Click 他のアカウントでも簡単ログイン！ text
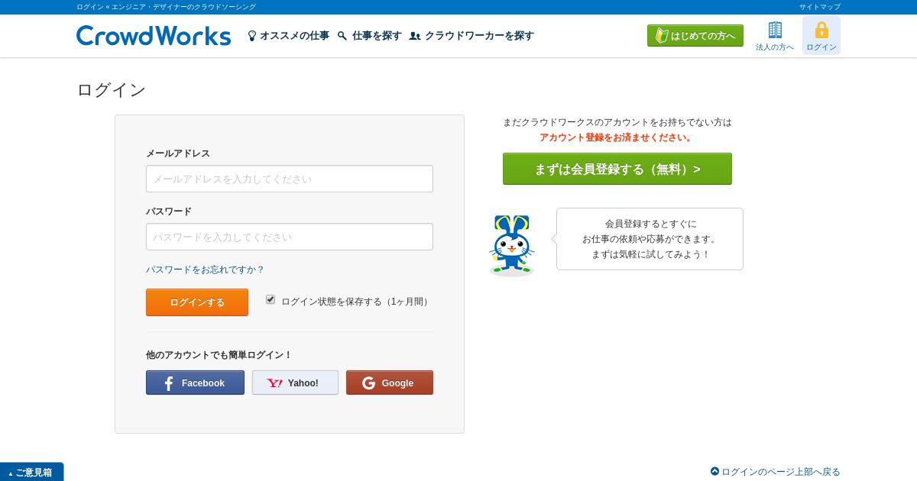 pos(219,355)
